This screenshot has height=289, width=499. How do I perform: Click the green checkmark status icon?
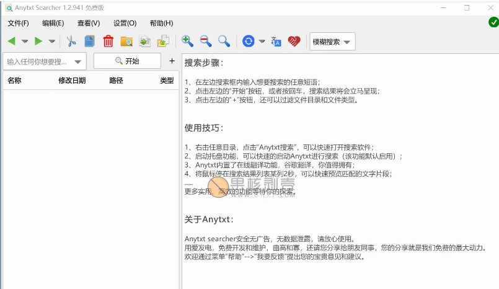(x=493, y=22)
